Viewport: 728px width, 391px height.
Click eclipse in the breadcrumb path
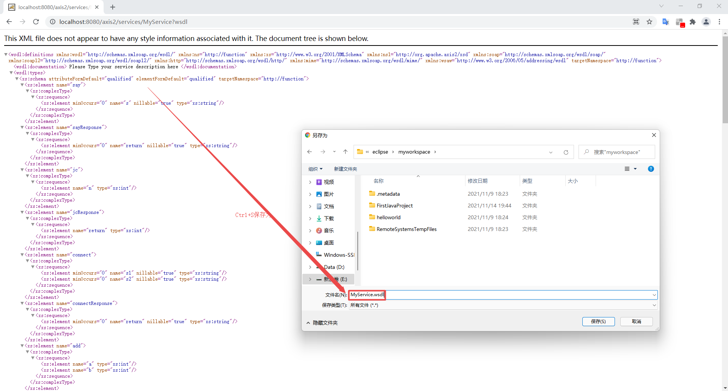pos(380,152)
